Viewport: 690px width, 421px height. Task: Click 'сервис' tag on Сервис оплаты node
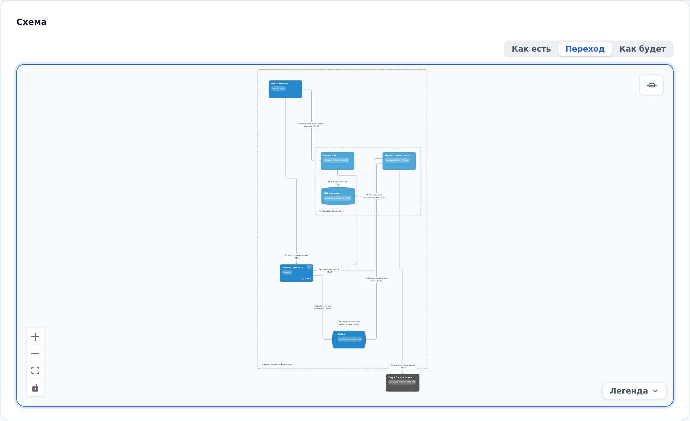(287, 272)
